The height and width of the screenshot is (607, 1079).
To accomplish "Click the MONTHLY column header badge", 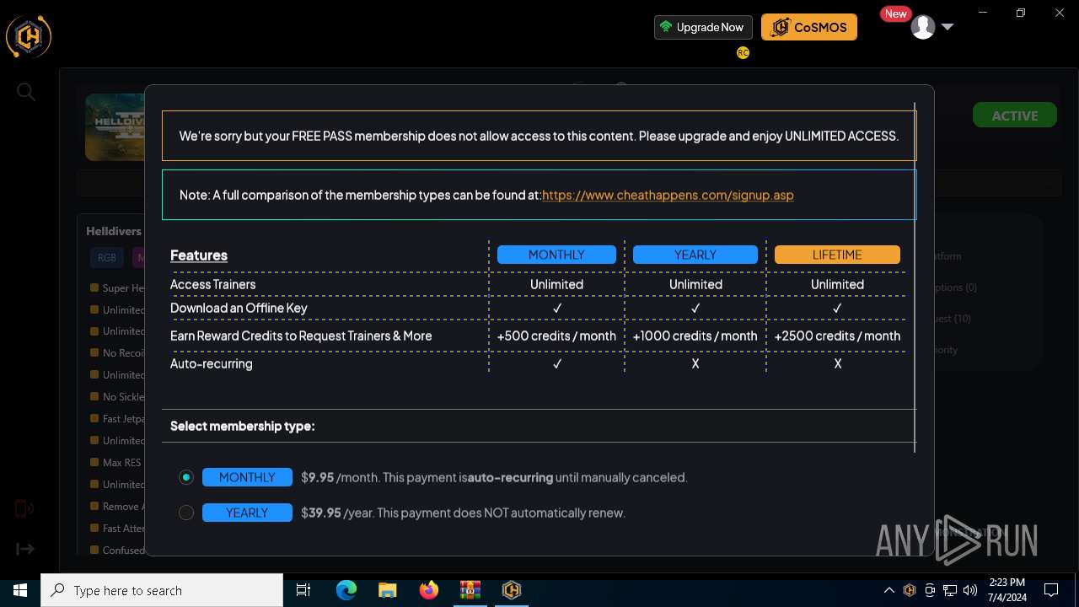I will (556, 255).
